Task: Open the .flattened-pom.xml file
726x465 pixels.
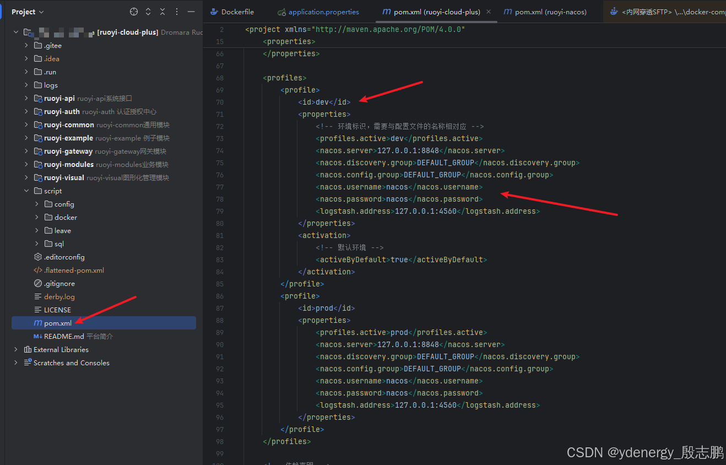Action: 74,271
